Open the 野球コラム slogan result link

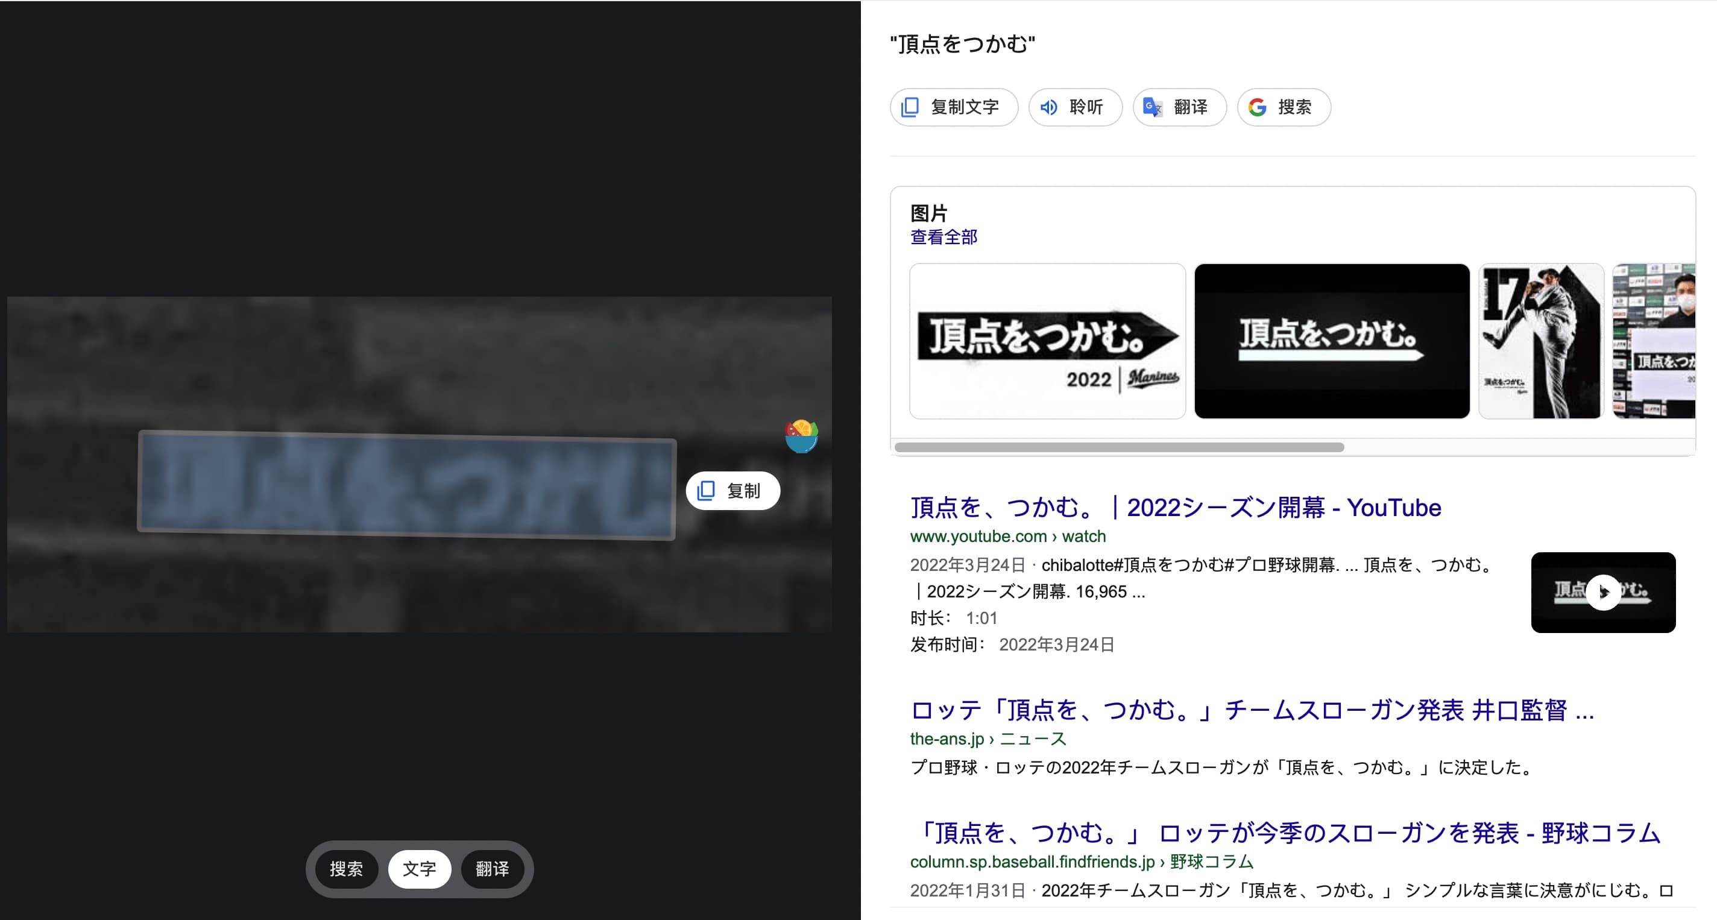[x=1287, y=833]
